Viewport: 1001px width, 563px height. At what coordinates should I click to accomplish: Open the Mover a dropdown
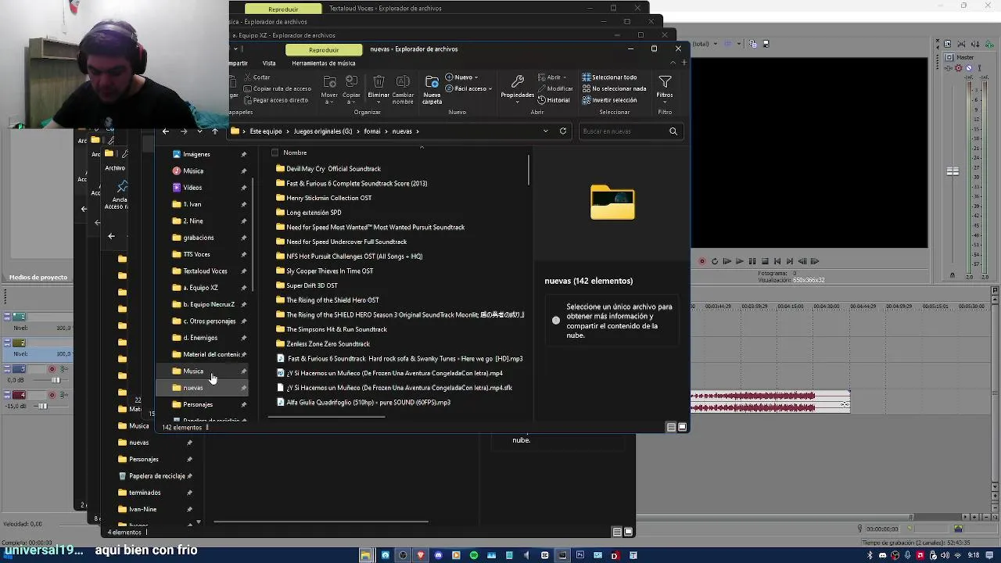329,90
